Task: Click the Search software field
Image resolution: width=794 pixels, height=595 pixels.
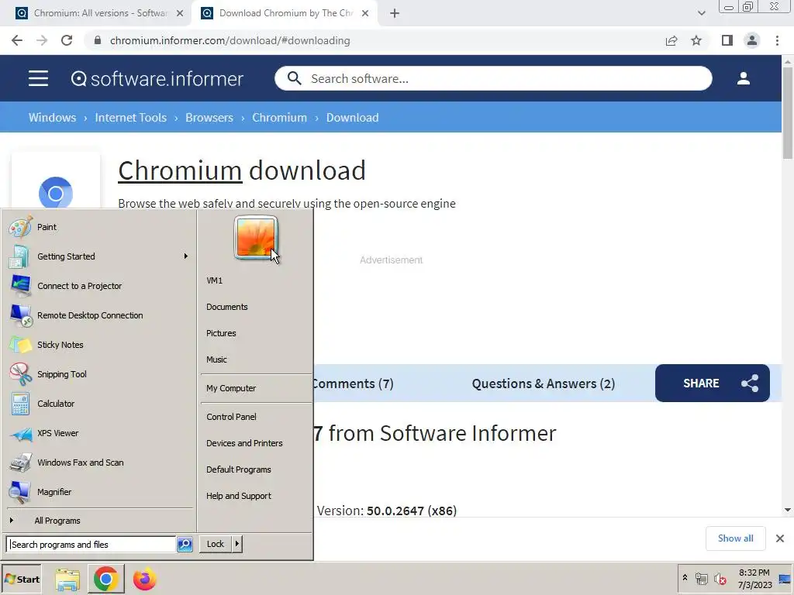Action: point(494,78)
